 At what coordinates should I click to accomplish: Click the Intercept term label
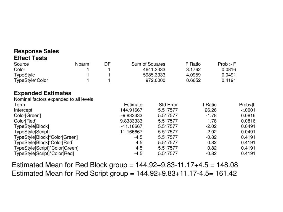tap(23, 110)
